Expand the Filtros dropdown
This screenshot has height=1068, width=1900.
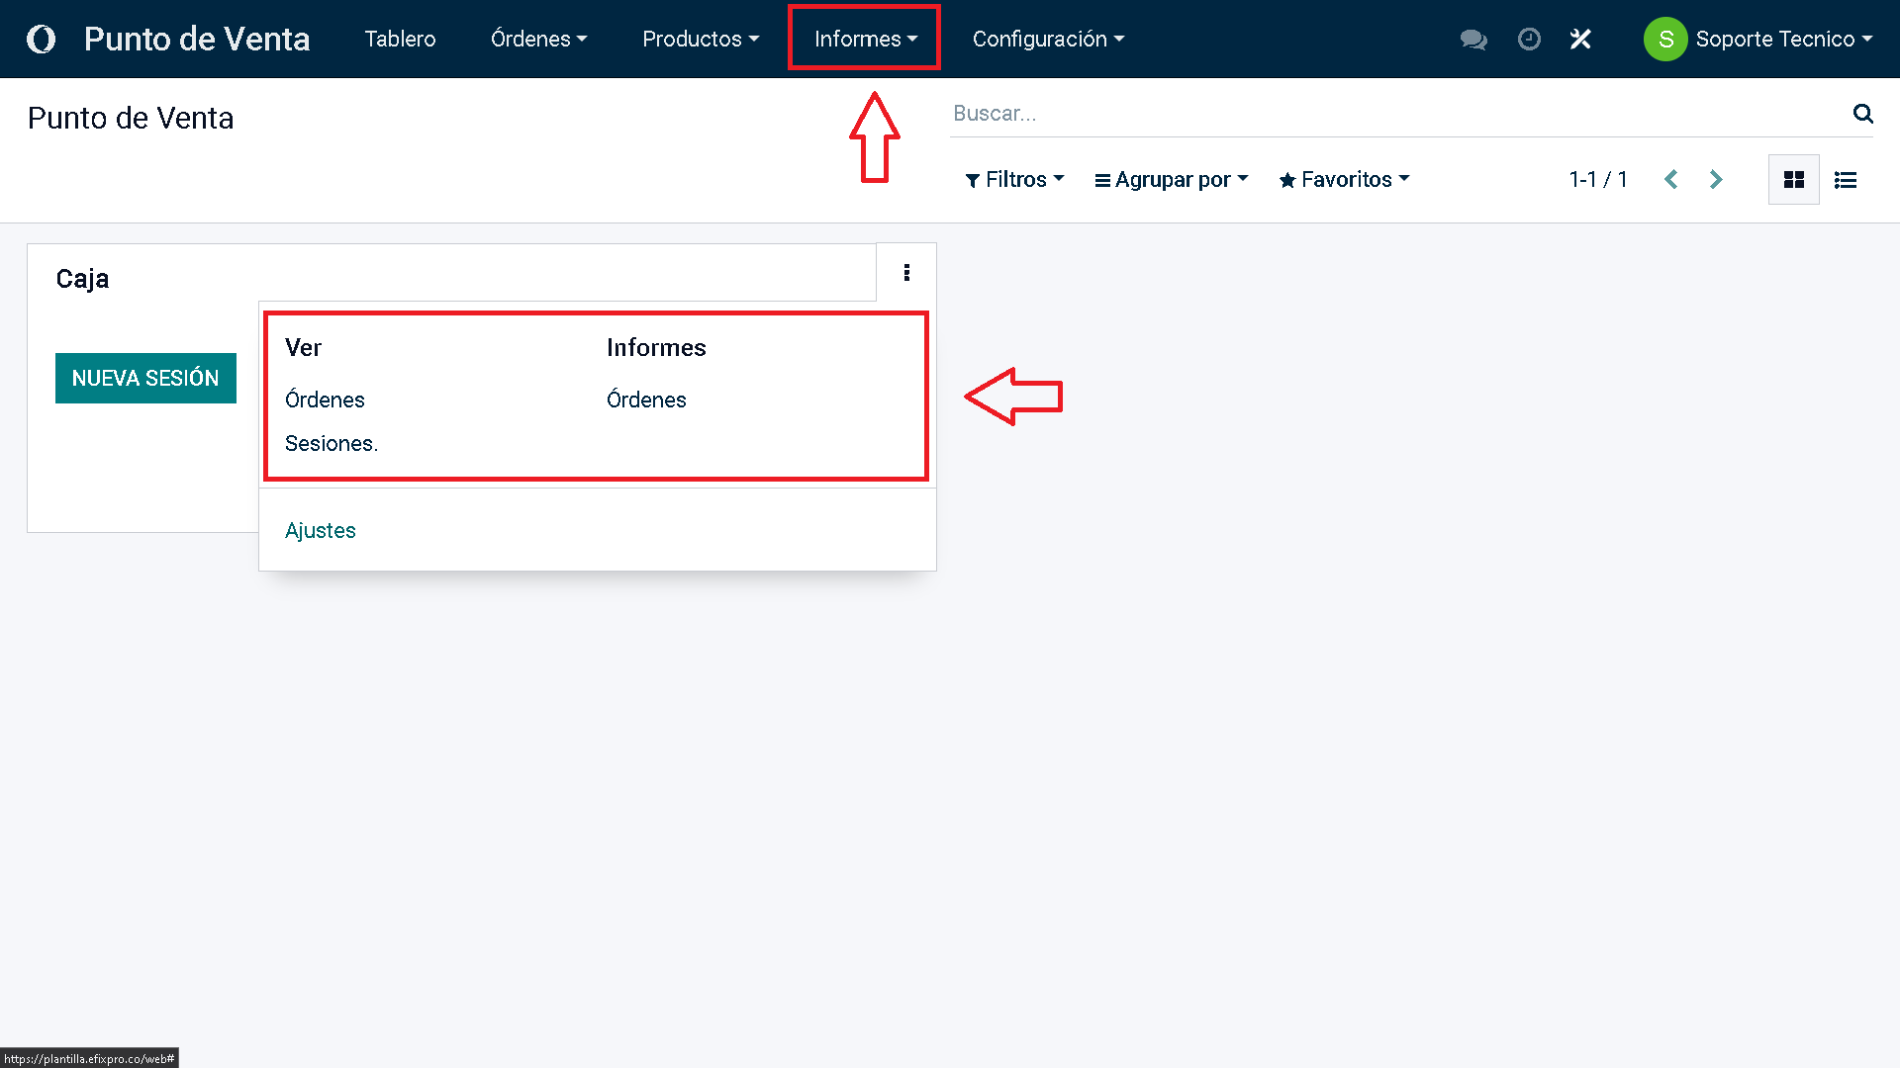coord(1014,180)
